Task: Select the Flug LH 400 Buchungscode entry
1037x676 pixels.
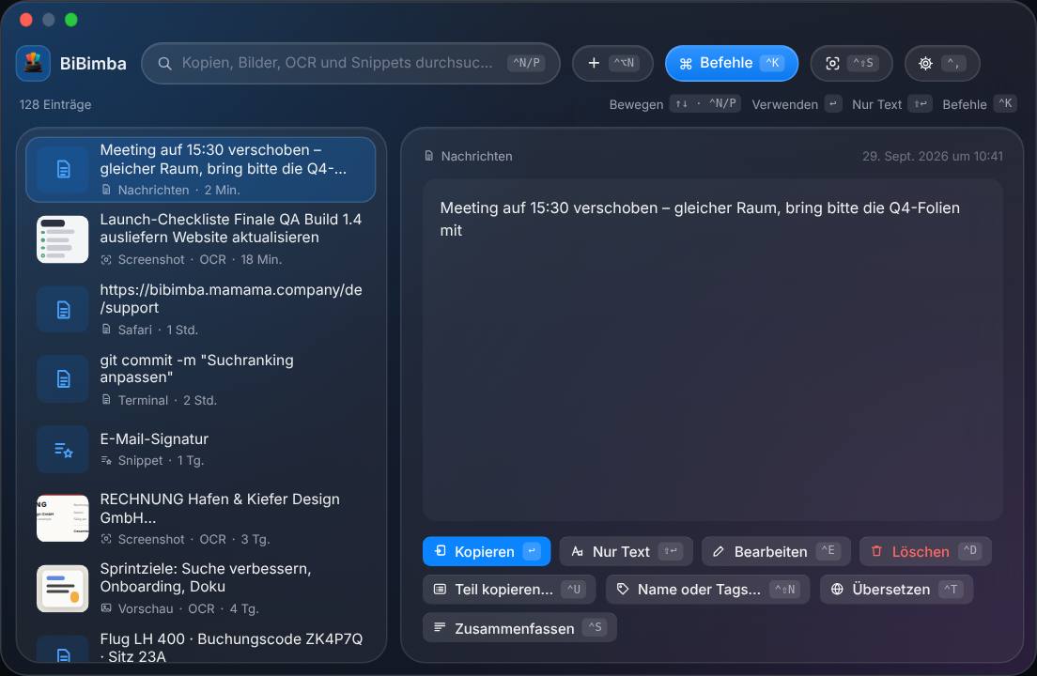Action: click(x=200, y=647)
